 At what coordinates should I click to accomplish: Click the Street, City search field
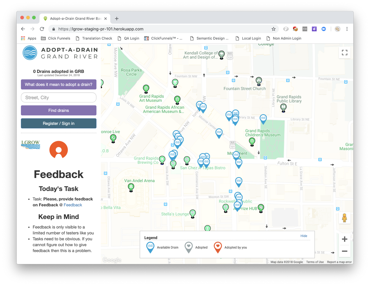[x=59, y=97]
